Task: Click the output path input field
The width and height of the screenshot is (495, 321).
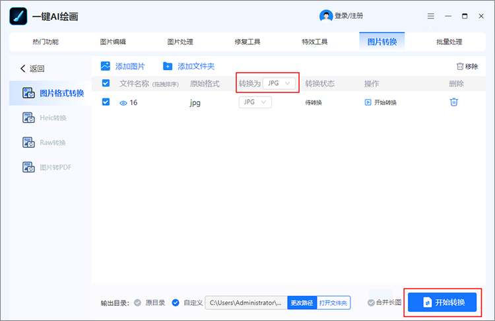Action: point(246,303)
